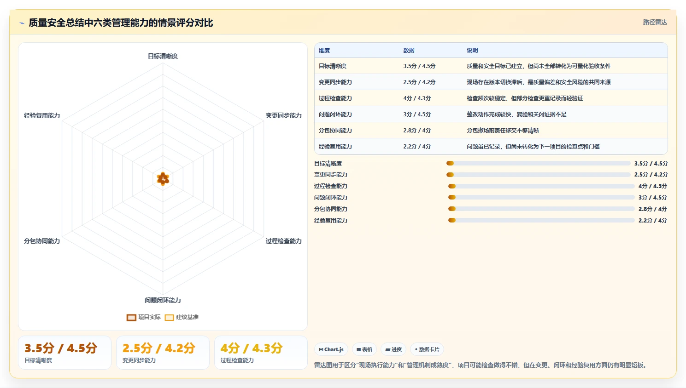Click the 维度 column header
This screenshot has height=388, width=686.
tap(324, 51)
